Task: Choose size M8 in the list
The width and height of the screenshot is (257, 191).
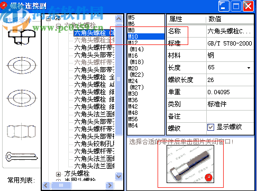Action: tap(131, 30)
